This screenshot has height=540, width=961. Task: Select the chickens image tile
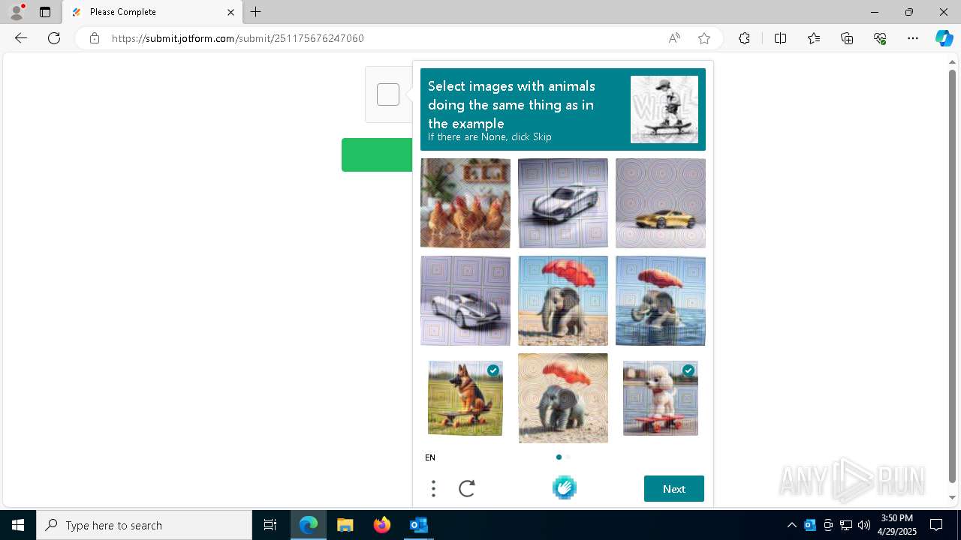pyautogui.click(x=465, y=203)
